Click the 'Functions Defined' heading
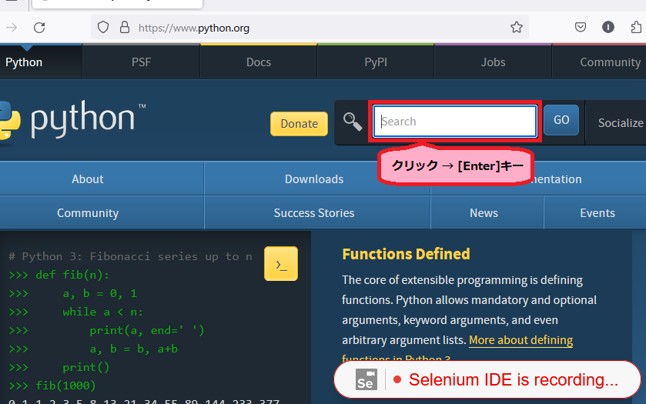Image resolution: width=646 pixels, height=404 pixels. point(406,254)
